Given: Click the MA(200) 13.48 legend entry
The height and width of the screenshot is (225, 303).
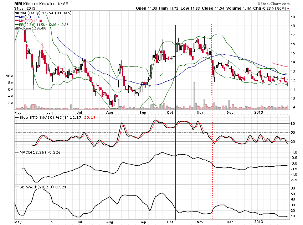Looking at the screenshot, I should tap(30, 21).
